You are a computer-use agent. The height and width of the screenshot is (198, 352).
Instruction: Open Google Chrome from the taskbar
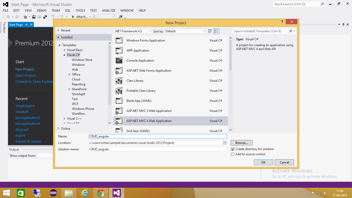[x=101, y=193]
